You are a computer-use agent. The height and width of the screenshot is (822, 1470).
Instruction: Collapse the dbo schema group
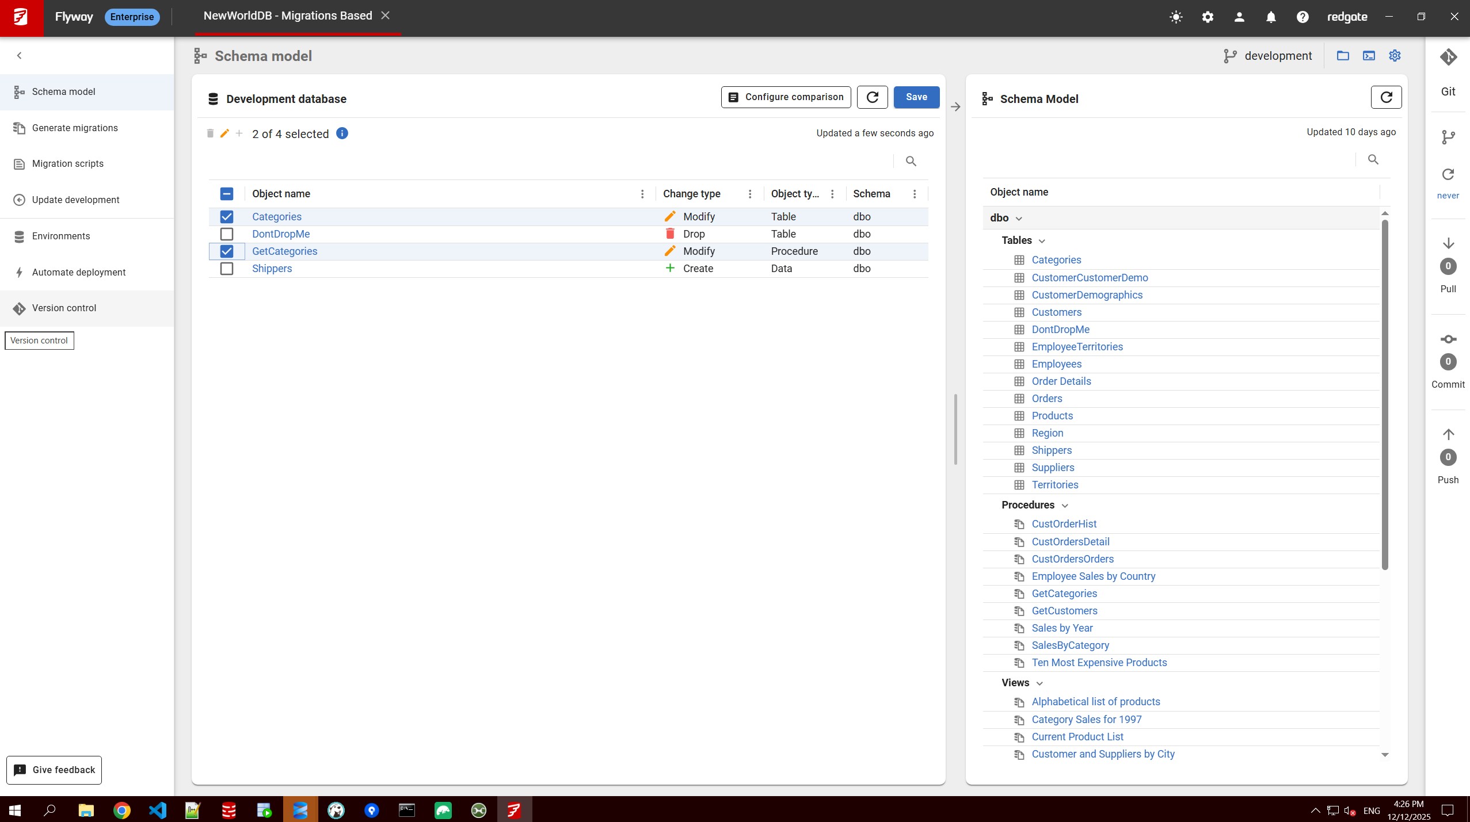tap(1018, 218)
